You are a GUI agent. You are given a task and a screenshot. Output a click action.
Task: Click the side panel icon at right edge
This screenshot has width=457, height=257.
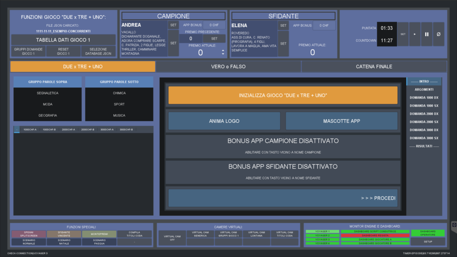click(x=454, y=225)
